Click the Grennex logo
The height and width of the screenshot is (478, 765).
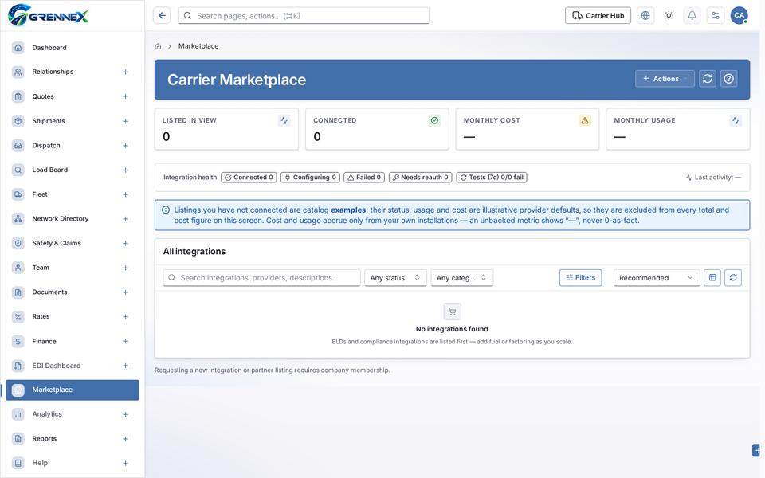coord(49,16)
